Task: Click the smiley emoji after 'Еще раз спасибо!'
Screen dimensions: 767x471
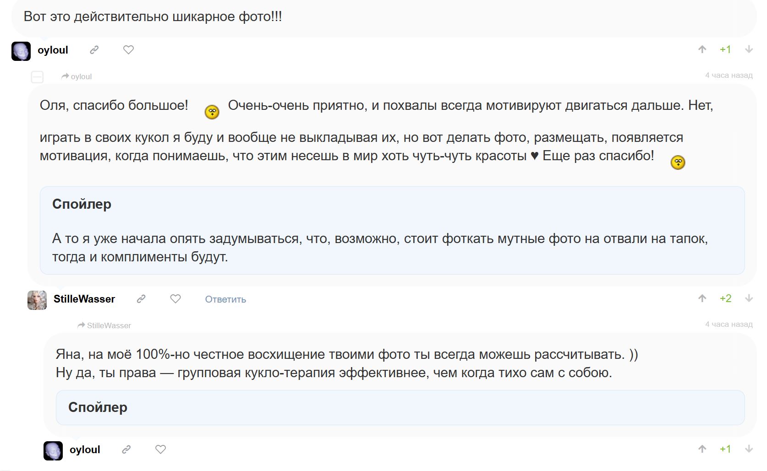Action: [x=678, y=162]
